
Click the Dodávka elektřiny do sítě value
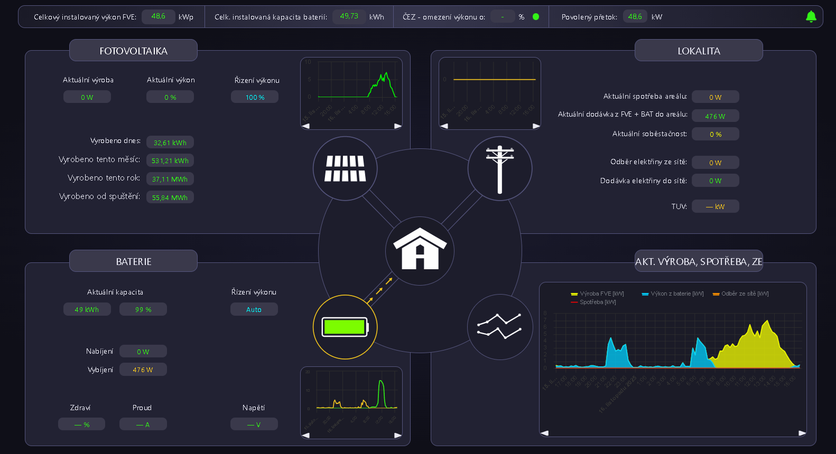pos(716,181)
